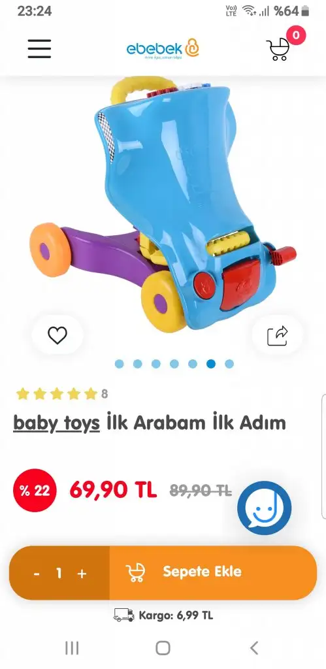Tap the Kargo 6,99 TL shipping info
This screenshot has width=326, height=669.
(163, 615)
